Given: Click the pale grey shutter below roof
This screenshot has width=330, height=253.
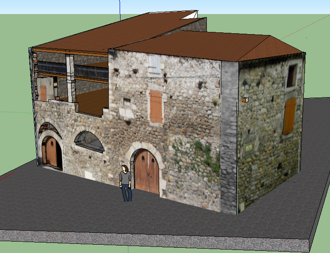Looking at the screenshot, I should (155, 64).
